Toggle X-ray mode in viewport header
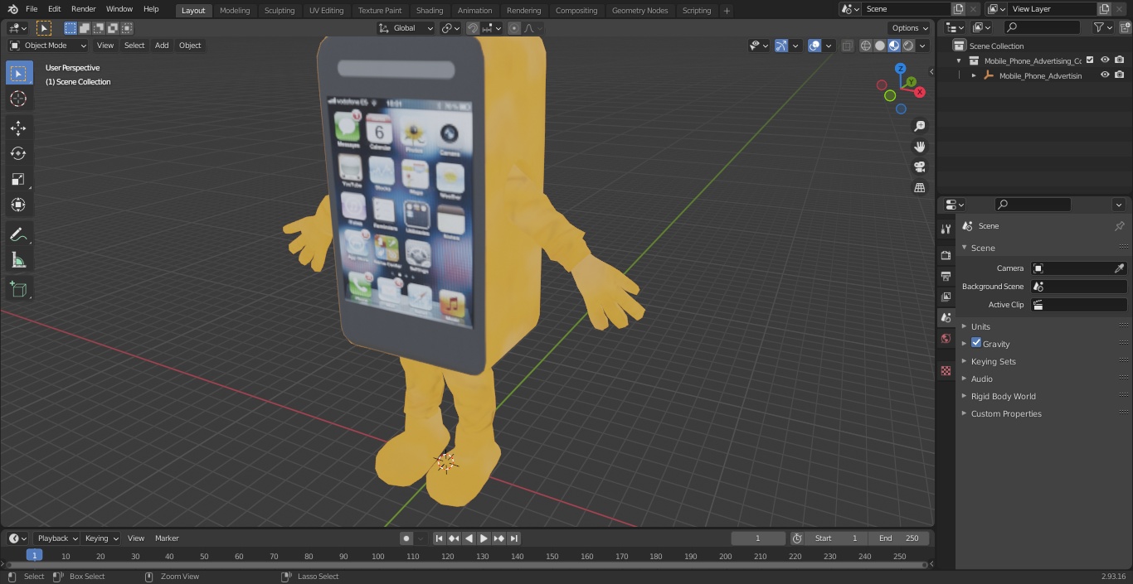Screen dimensions: 1133x584 point(847,46)
